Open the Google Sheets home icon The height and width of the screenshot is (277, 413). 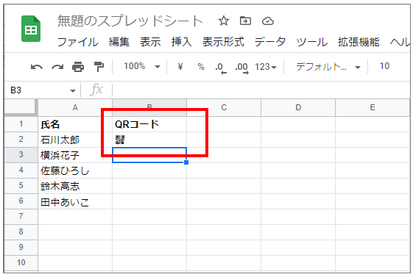point(31,29)
